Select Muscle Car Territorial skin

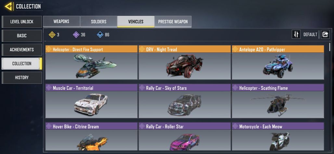[91, 101]
